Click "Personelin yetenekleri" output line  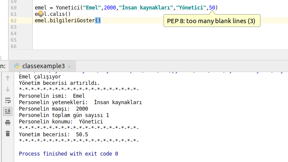pos(80,102)
